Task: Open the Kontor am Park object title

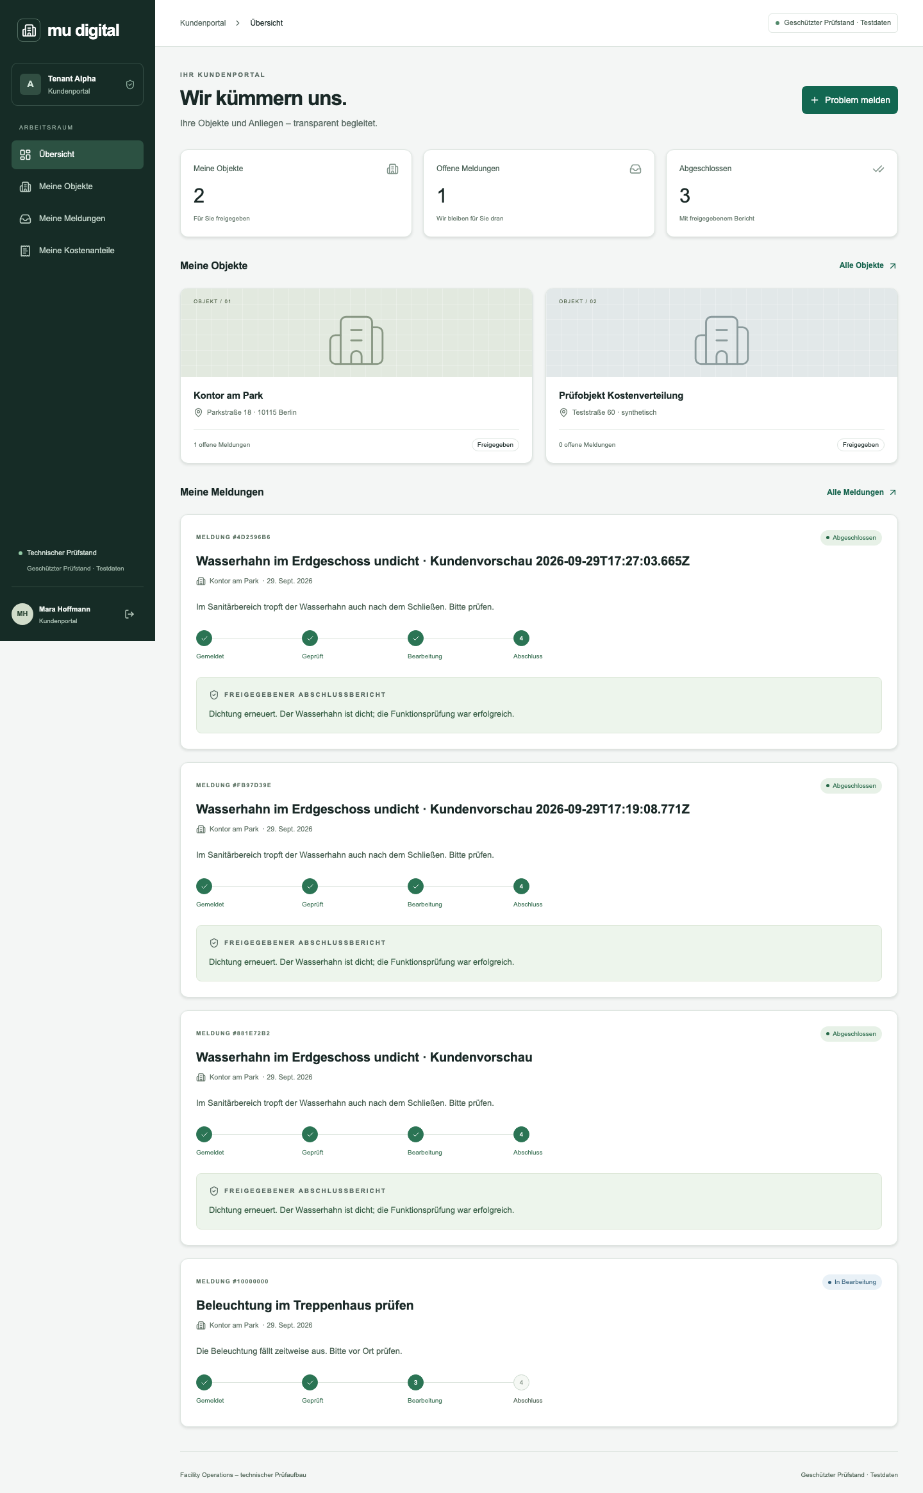Action: pyautogui.click(x=228, y=396)
